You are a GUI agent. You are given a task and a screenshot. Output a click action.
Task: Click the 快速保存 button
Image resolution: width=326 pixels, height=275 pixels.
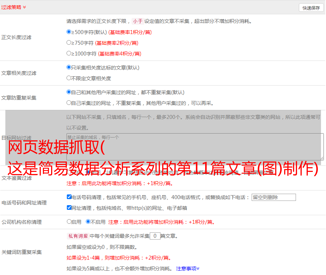311,8
